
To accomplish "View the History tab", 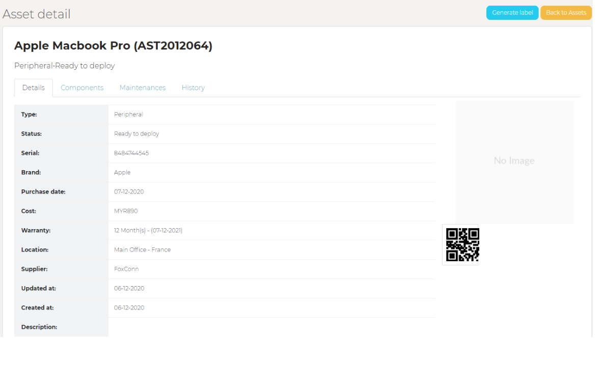I will (193, 88).
